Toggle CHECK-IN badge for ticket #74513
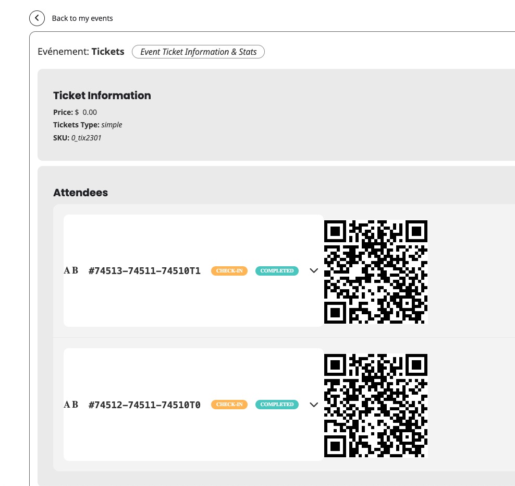515x486 pixels. coord(229,271)
